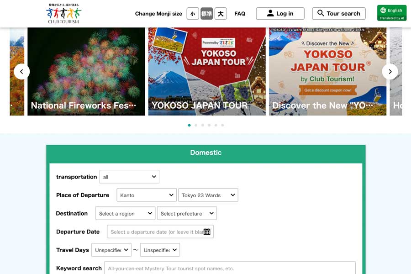Click the 'Change Monji size' label
The image size is (411, 274).
coord(158,14)
